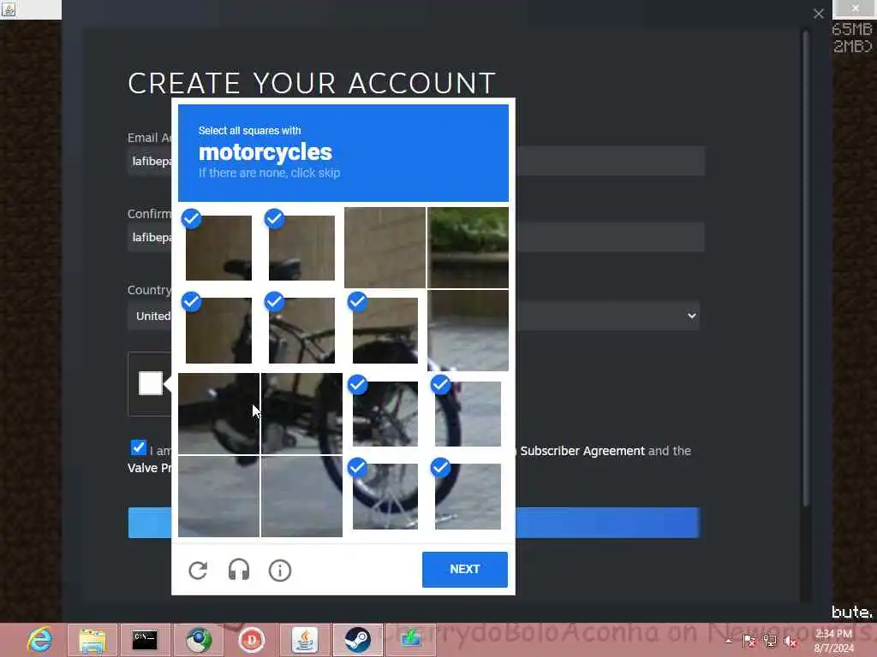
Task: Click the Email Address input field
Action: pyautogui.click(x=415, y=162)
